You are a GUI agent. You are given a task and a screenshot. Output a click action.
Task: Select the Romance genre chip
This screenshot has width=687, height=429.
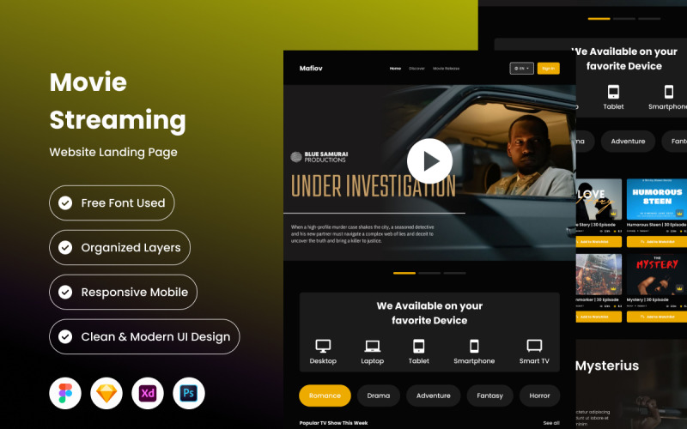coord(325,396)
